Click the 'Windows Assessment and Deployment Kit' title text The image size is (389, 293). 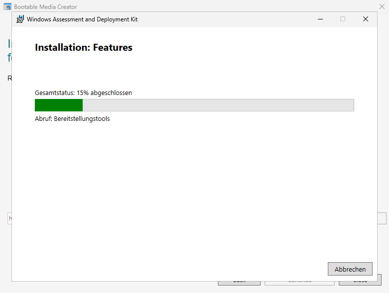pos(82,19)
